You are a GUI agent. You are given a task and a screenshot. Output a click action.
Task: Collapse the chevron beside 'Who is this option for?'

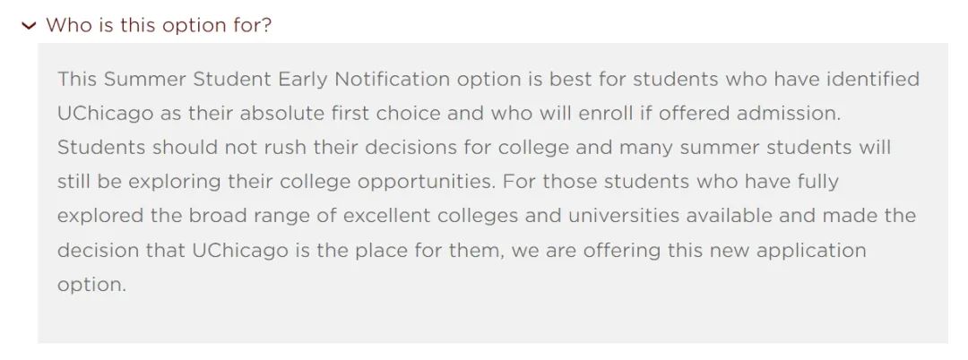tap(29, 25)
